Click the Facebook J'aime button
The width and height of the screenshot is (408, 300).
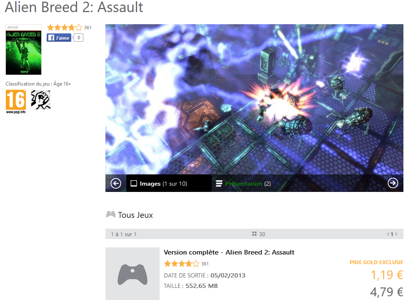click(59, 38)
